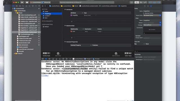Open the Find navigator magnifier icon
This screenshot has height=101, width=180.
coord(23,6)
